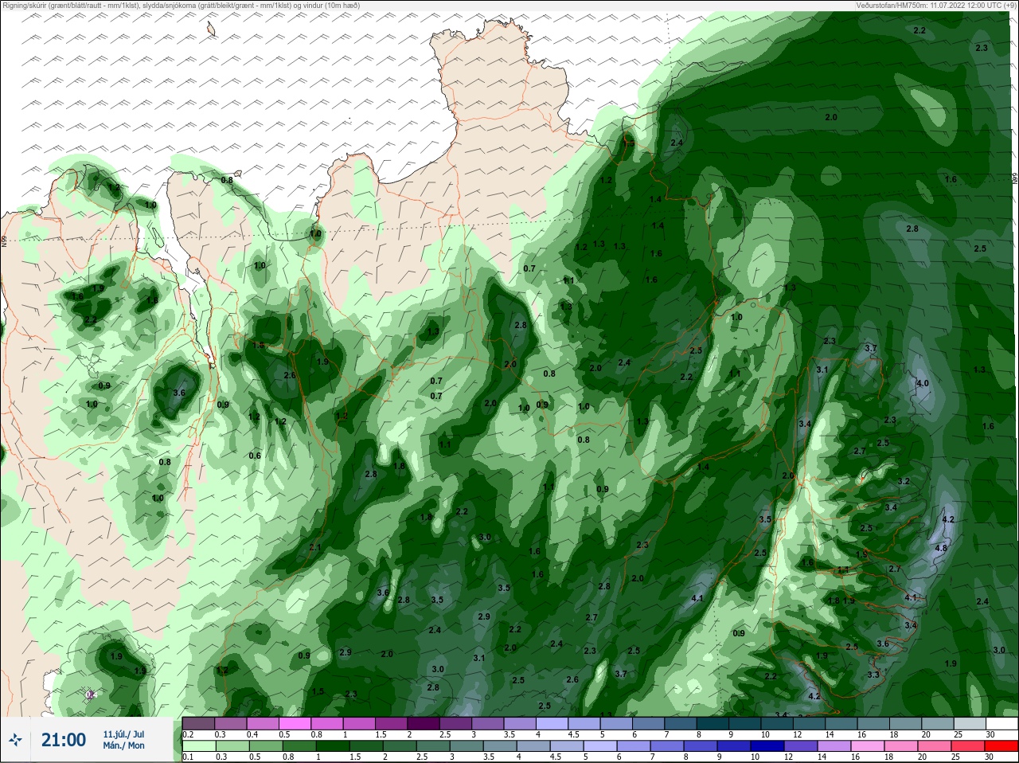
Task: Pick the palest green first swatch of the lower legend row
Action: click(x=199, y=746)
